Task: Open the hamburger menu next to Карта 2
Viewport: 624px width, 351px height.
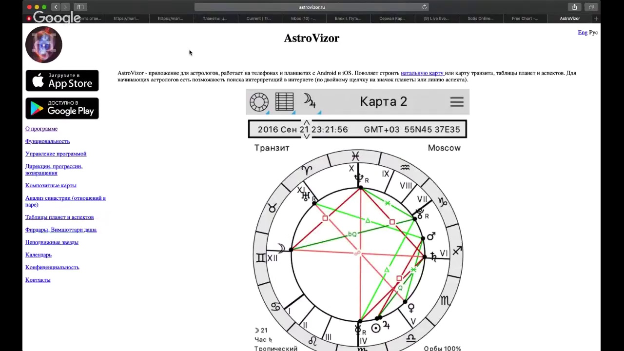Action: [457, 102]
